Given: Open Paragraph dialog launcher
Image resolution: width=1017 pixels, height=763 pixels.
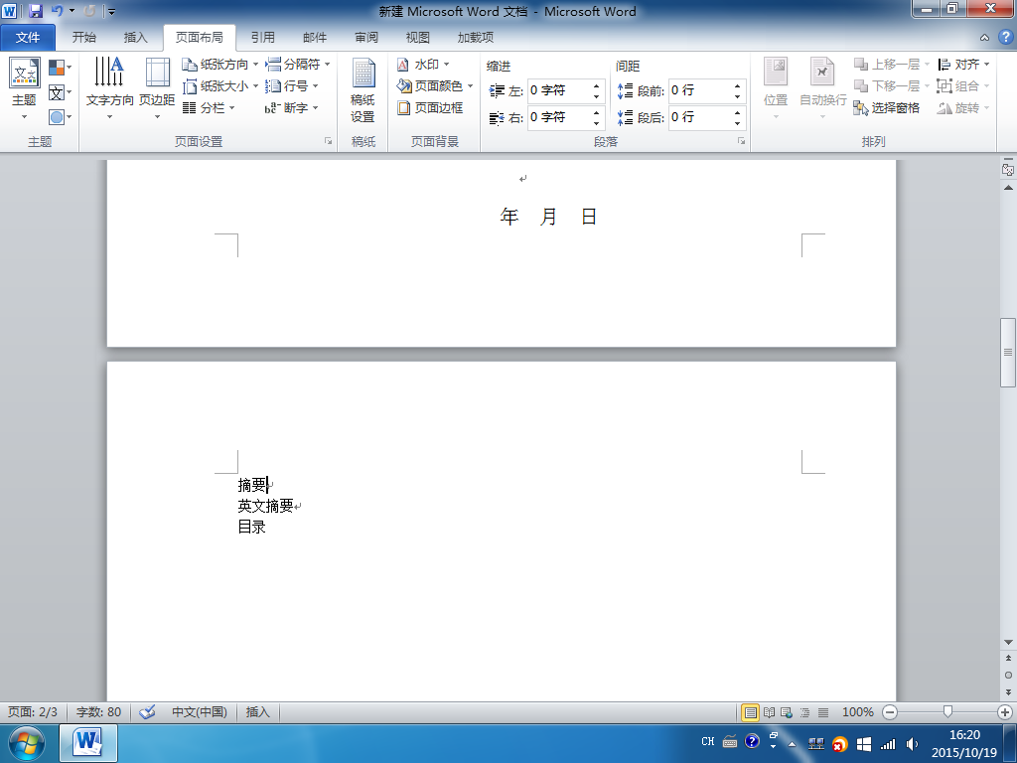Looking at the screenshot, I should 741,141.
